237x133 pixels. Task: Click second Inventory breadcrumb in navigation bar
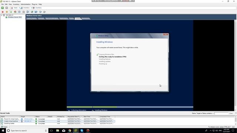pyautogui.click(x=39, y=8)
